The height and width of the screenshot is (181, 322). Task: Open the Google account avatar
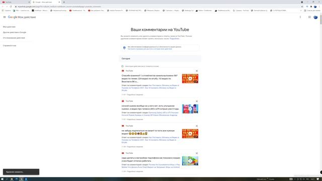pos(315,17)
